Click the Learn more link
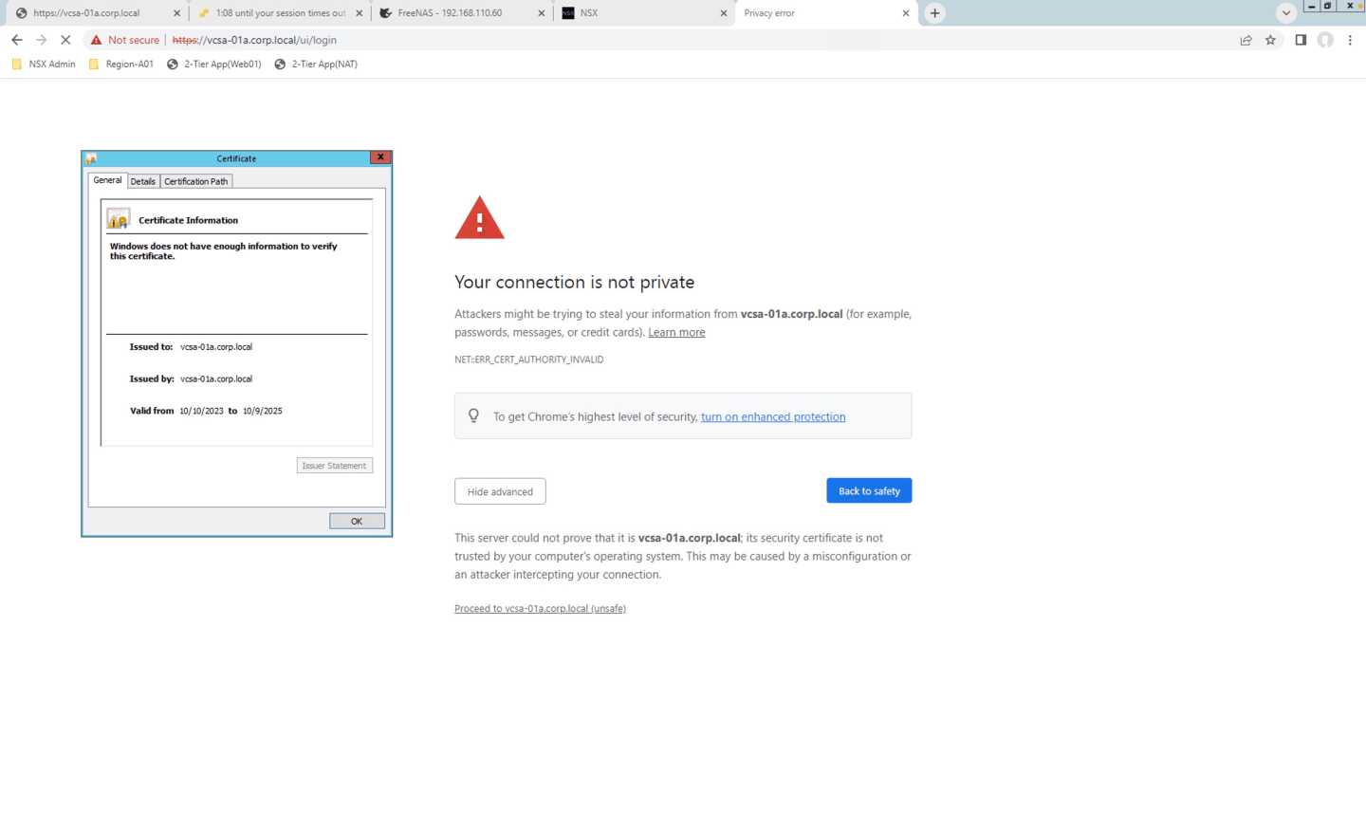Viewport: 1366px width, 830px height. pyautogui.click(x=676, y=333)
